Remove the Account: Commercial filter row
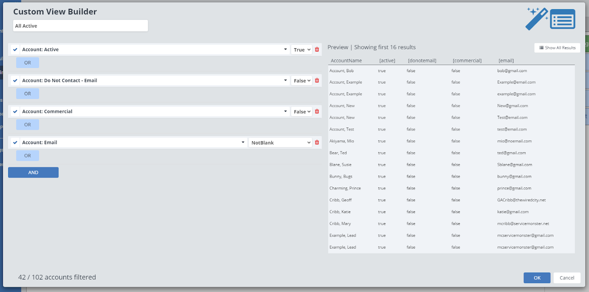The height and width of the screenshot is (292, 589). [x=317, y=111]
